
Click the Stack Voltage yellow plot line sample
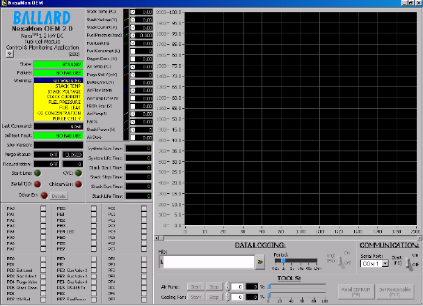(x=126, y=20)
